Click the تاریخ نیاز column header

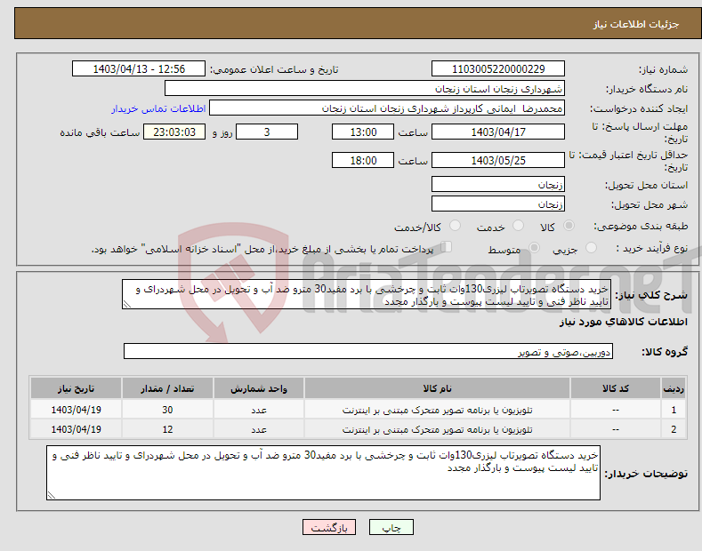77,388
